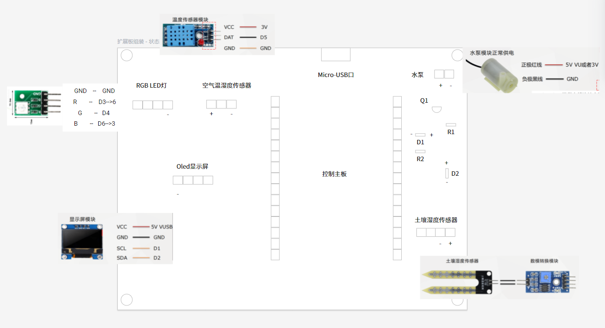Click the 'DAT' pin label
605x328 pixels.
coord(229,38)
